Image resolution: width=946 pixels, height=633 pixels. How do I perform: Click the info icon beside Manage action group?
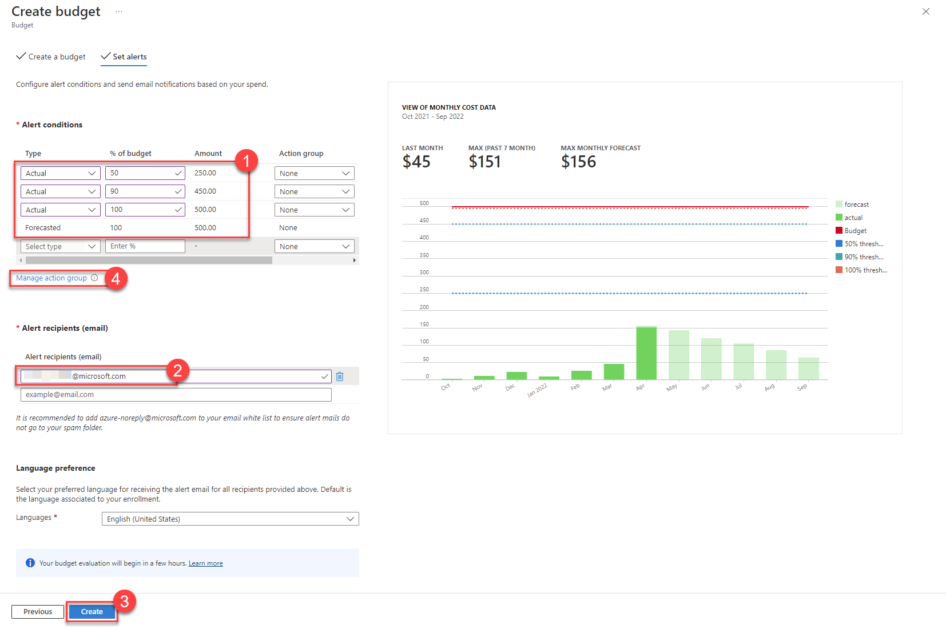tap(94, 278)
